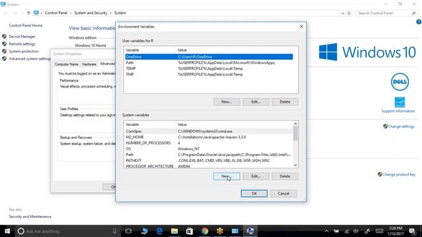Expand the address bar history dropdown
The image size is (422, 237).
pyautogui.click(x=343, y=13)
